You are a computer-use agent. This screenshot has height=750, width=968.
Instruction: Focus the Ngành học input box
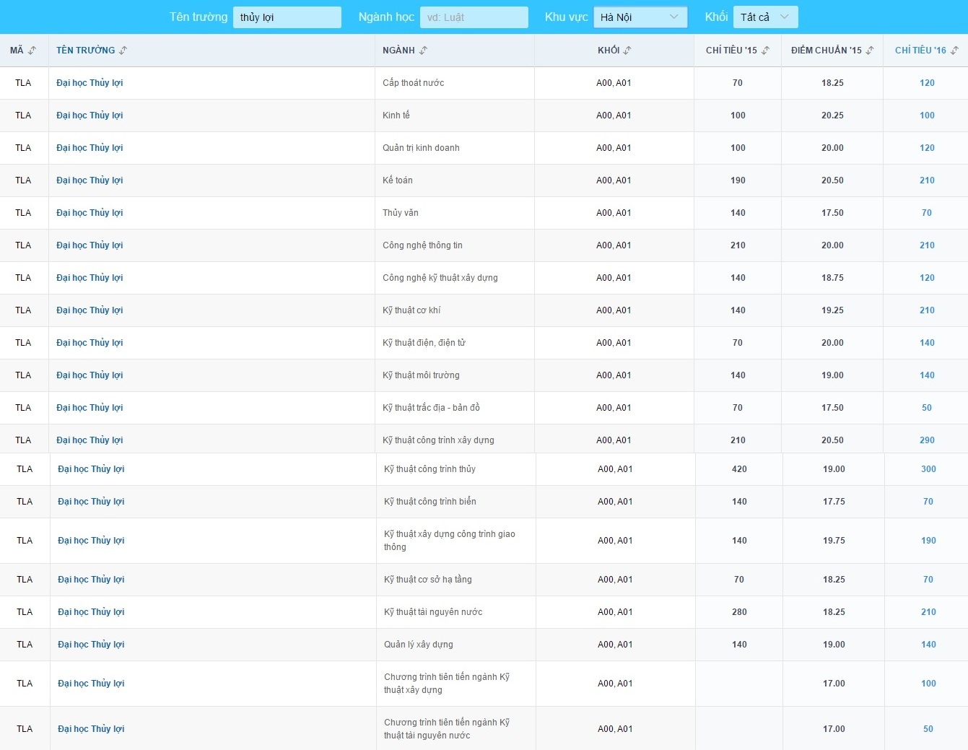click(x=474, y=17)
